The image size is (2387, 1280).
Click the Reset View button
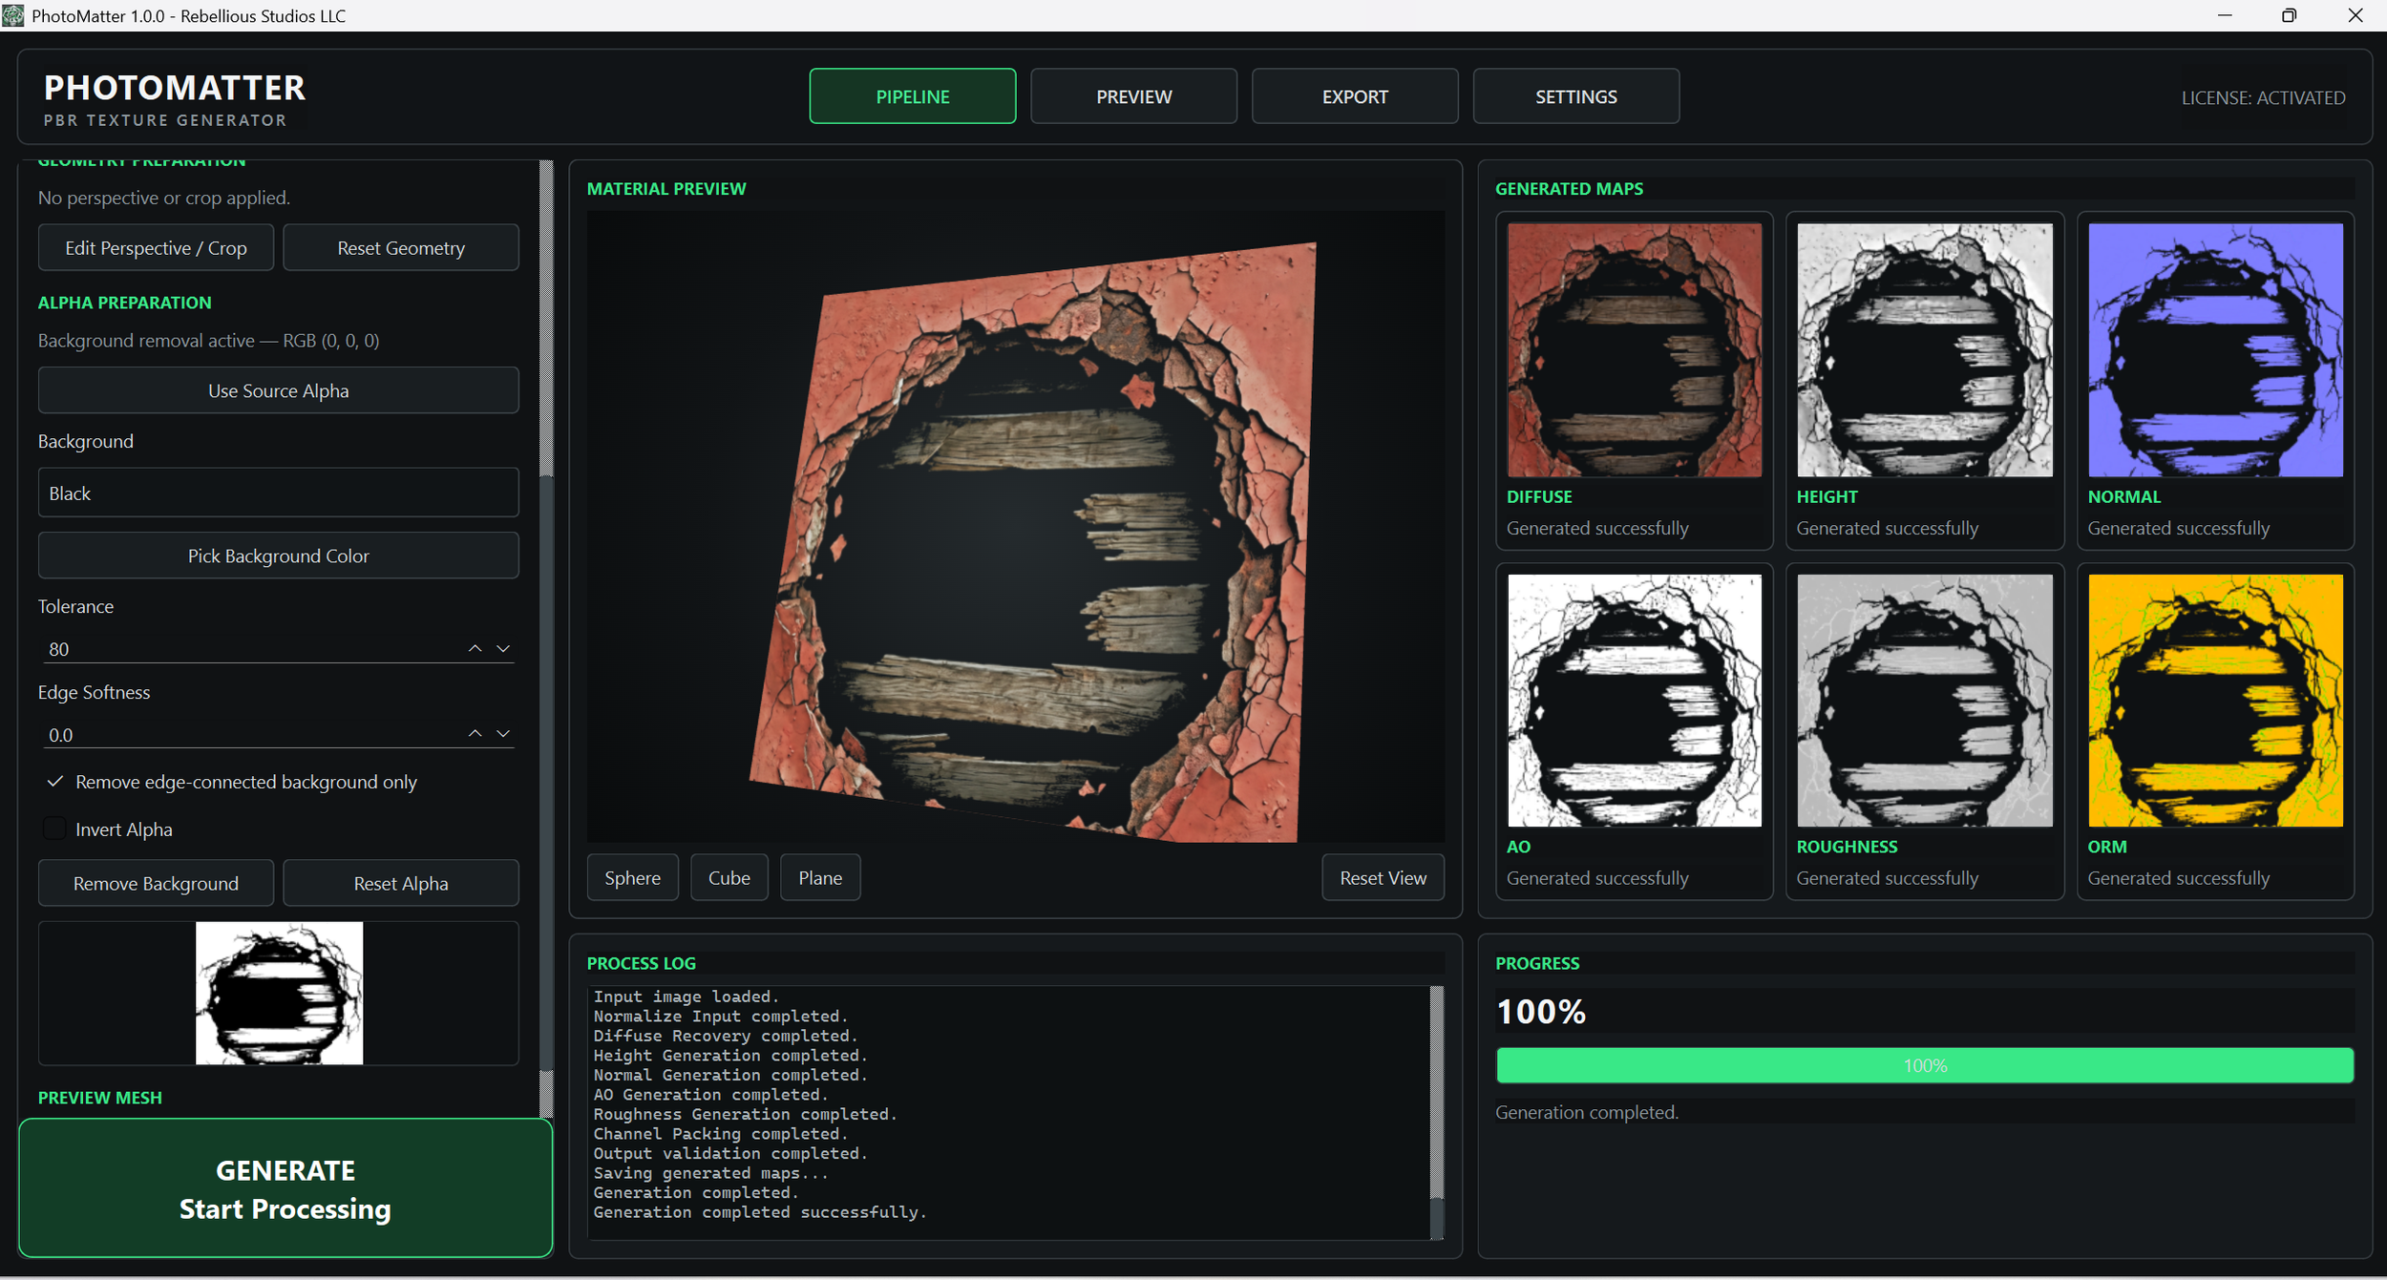[1383, 878]
